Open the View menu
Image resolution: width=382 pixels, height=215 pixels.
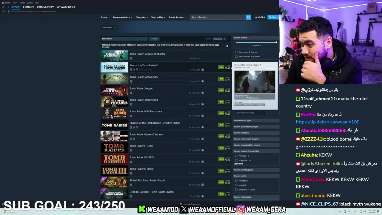[x=14, y=3]
